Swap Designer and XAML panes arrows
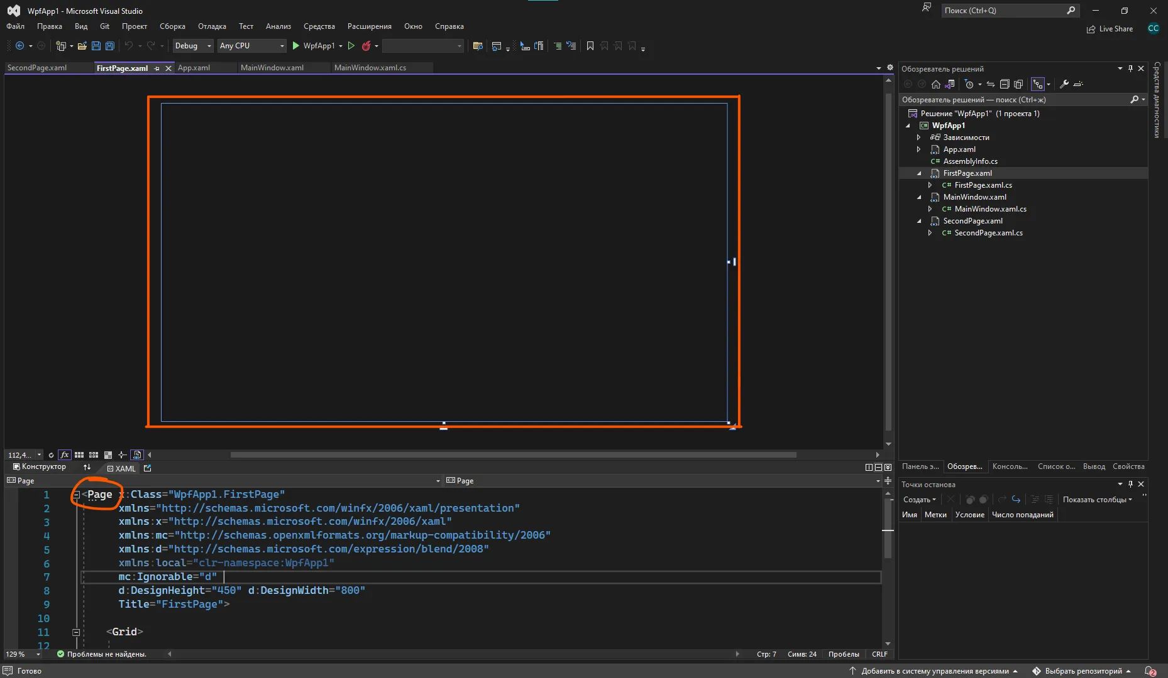The width and height of the screenshot is (1168, 678). click(87, 467)
